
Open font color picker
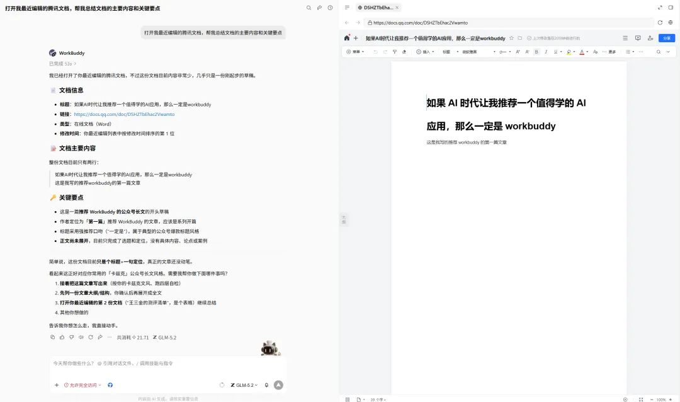[584, 52]
